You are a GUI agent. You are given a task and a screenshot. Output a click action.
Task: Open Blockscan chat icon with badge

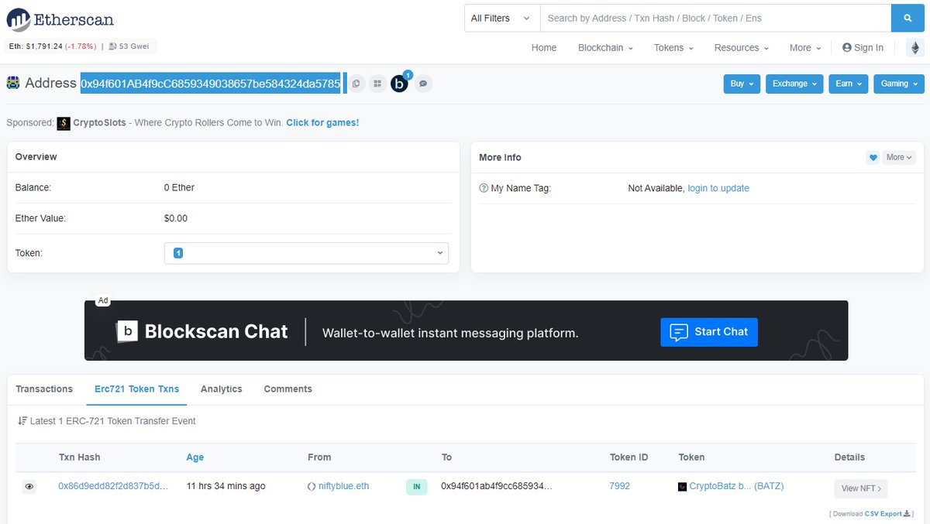click(400, 83)
